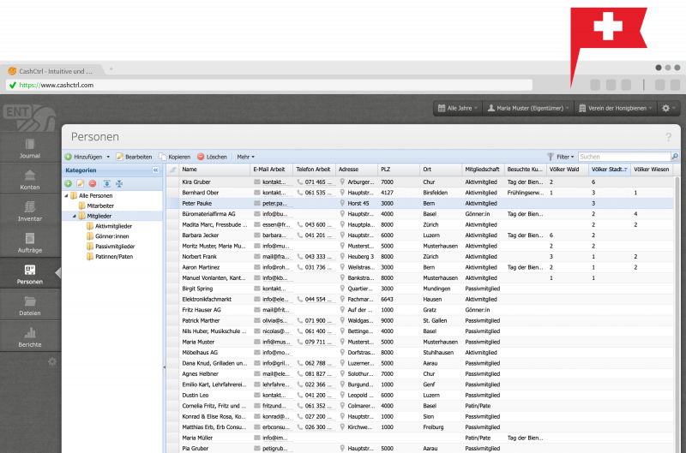Sort by the E-Mail Arbeit column header
This screenshot has width=686, height=453.
click(x=271, y=170)
